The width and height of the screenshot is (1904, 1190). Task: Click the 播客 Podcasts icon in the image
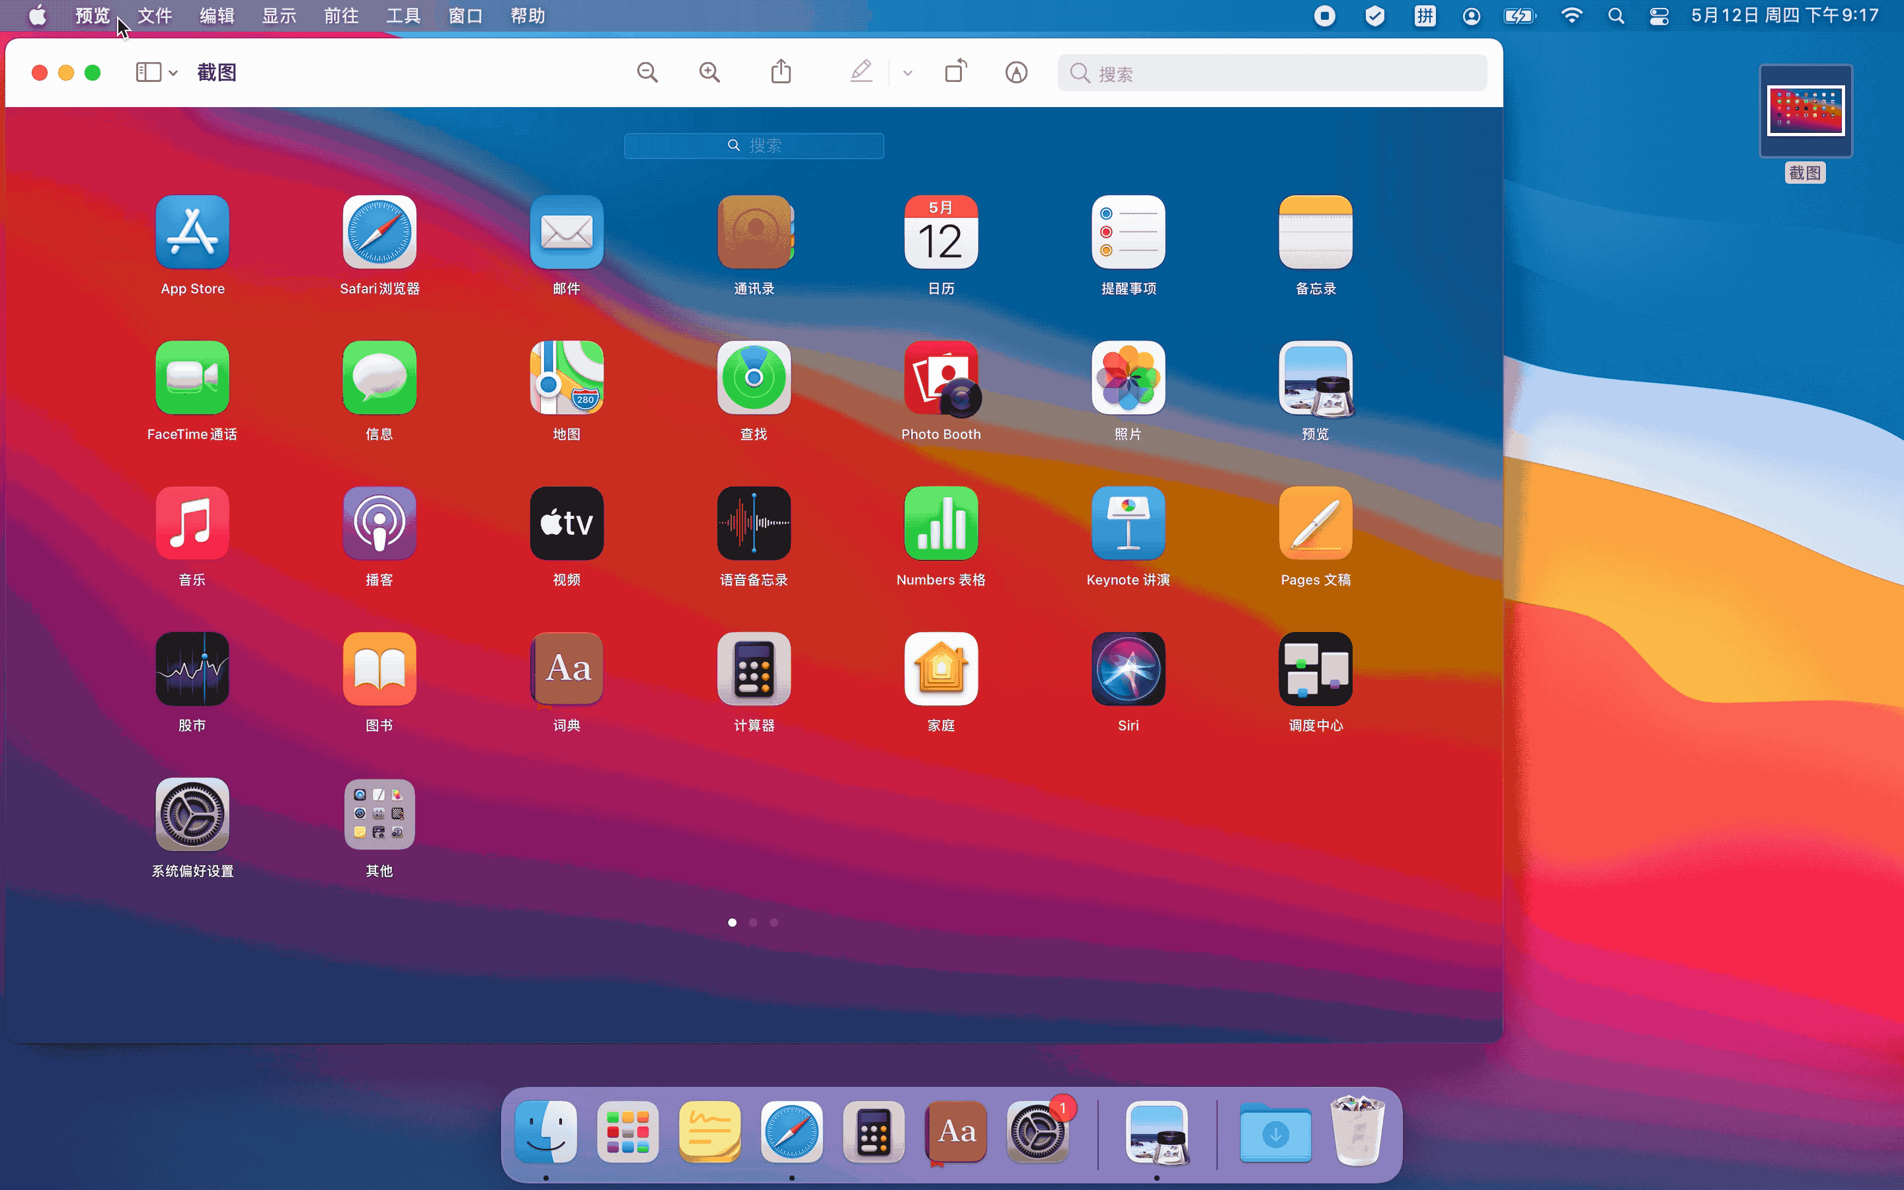(x=379, y=524)
